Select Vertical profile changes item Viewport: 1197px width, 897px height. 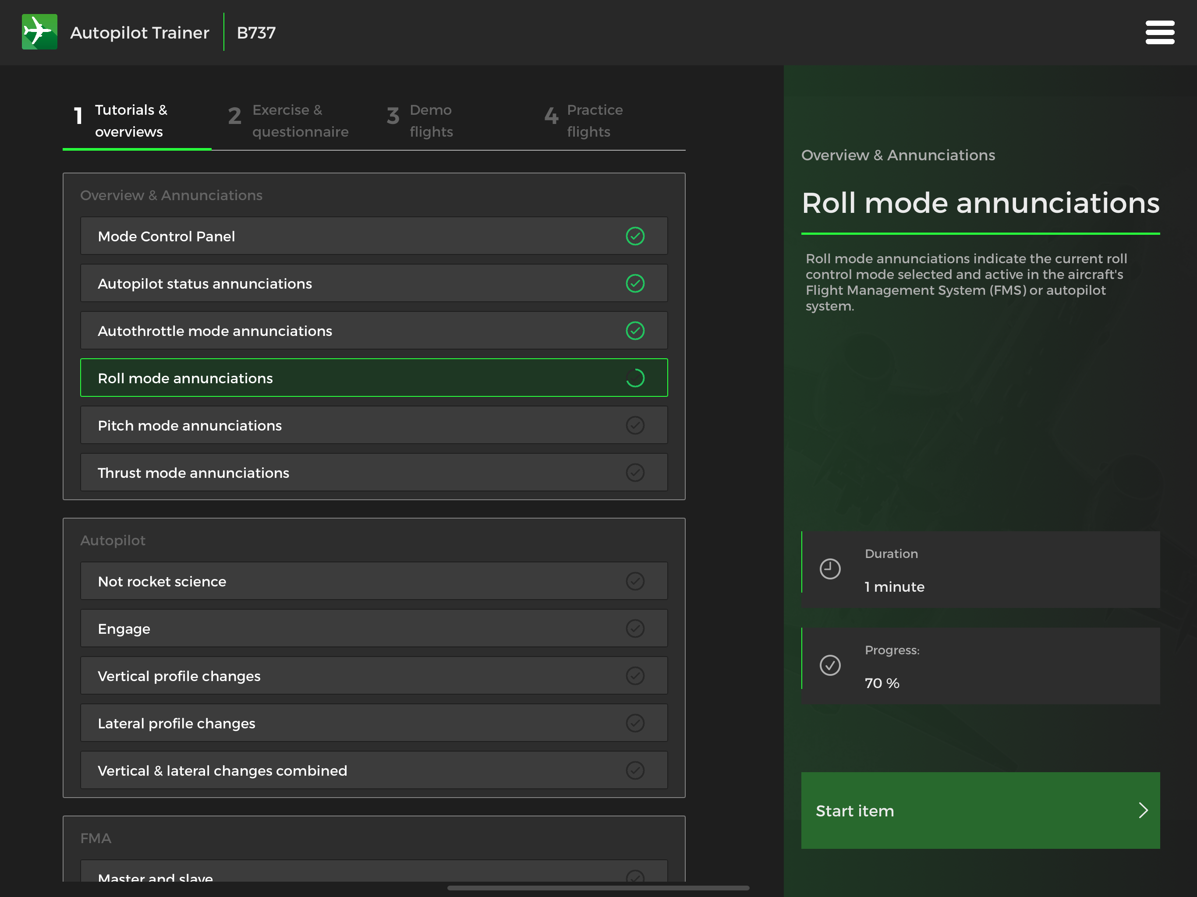tap(374, 676)
